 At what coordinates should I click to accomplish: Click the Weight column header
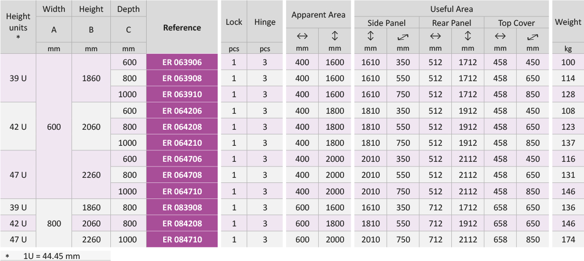pyautogui.click(x=568, y=22)
